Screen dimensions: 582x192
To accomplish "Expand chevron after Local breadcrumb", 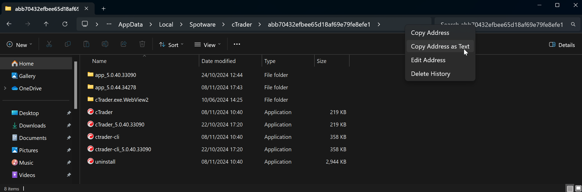I will pyautogui.click(x=181, y=25).
